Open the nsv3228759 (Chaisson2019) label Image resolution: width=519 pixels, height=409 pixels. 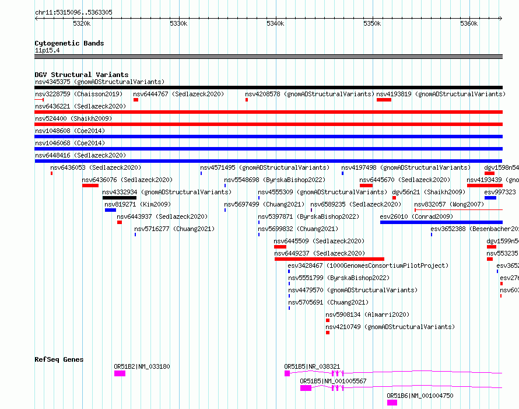[79, 94]
